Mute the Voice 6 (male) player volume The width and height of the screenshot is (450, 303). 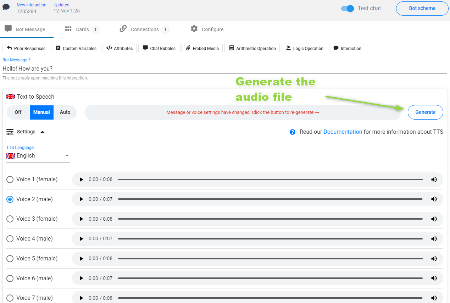[434, 278]
